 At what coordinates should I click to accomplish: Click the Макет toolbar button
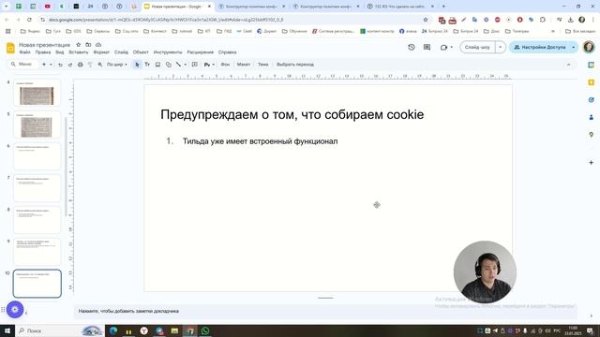click(x=244, y=65)
